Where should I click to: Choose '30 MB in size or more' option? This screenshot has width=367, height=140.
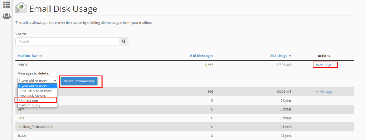pyautogui.click(x=37, y=91)
